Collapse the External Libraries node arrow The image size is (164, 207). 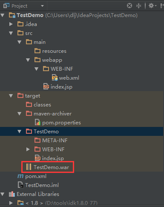(x=3, y=194)
